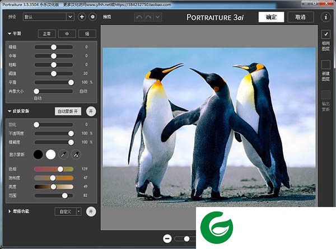Click the penguin preview image
This screenshot has width=336, height=249.
[209, 127]
